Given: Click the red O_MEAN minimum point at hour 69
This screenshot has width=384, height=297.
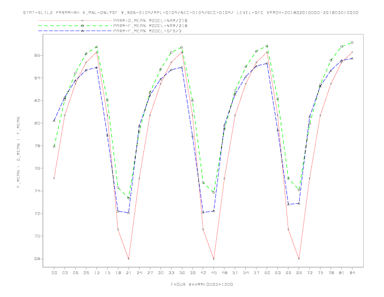Looking at the screenshot, I should point(299,259).
